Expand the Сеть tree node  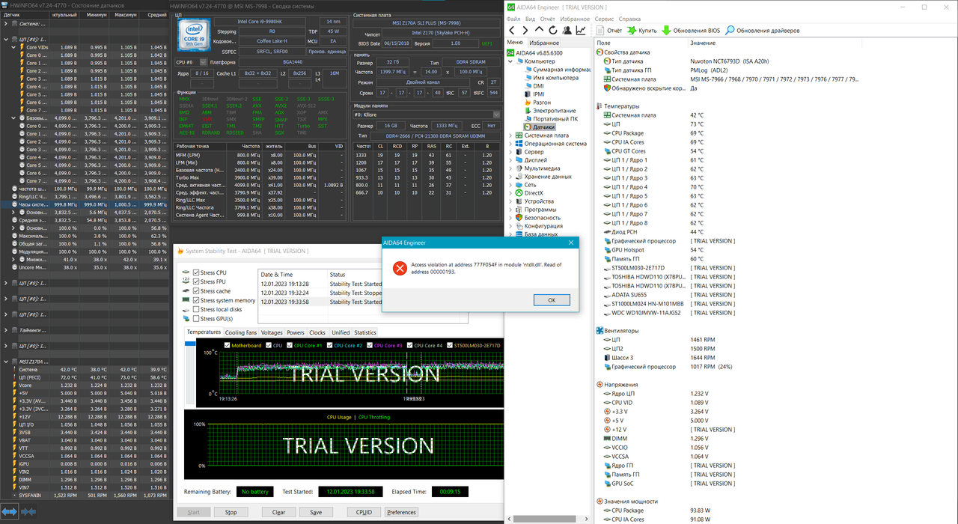coord(510,185)
